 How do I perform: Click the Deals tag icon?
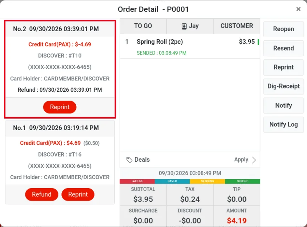(129, 160)
